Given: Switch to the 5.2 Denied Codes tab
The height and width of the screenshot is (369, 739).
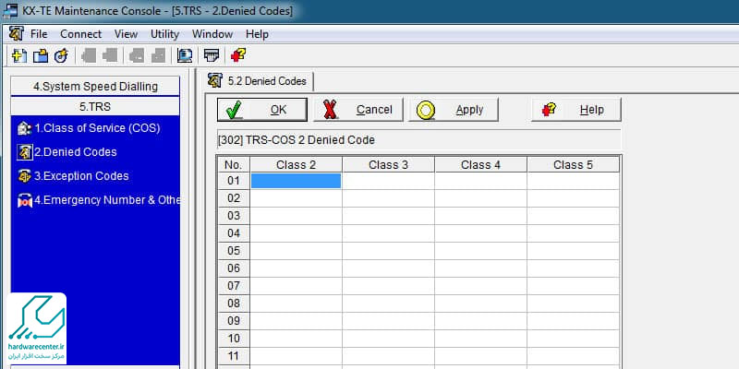Looking at the screenshot, I should point(260,81).
